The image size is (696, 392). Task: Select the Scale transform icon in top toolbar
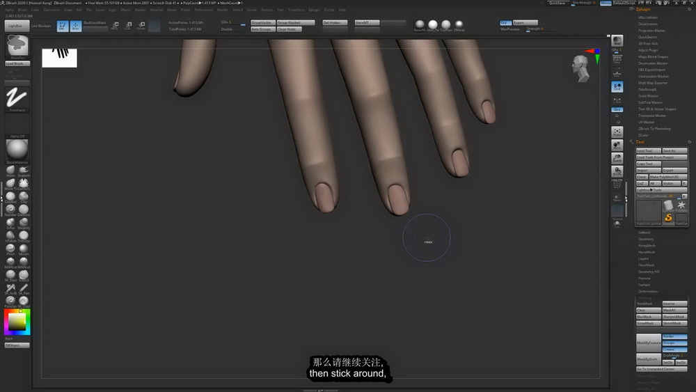tap(128, 26)
